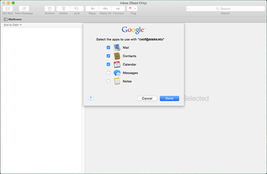Click the Calendar app icon
This screenshot has width=267, height=174.
click(x=117, y=64)
